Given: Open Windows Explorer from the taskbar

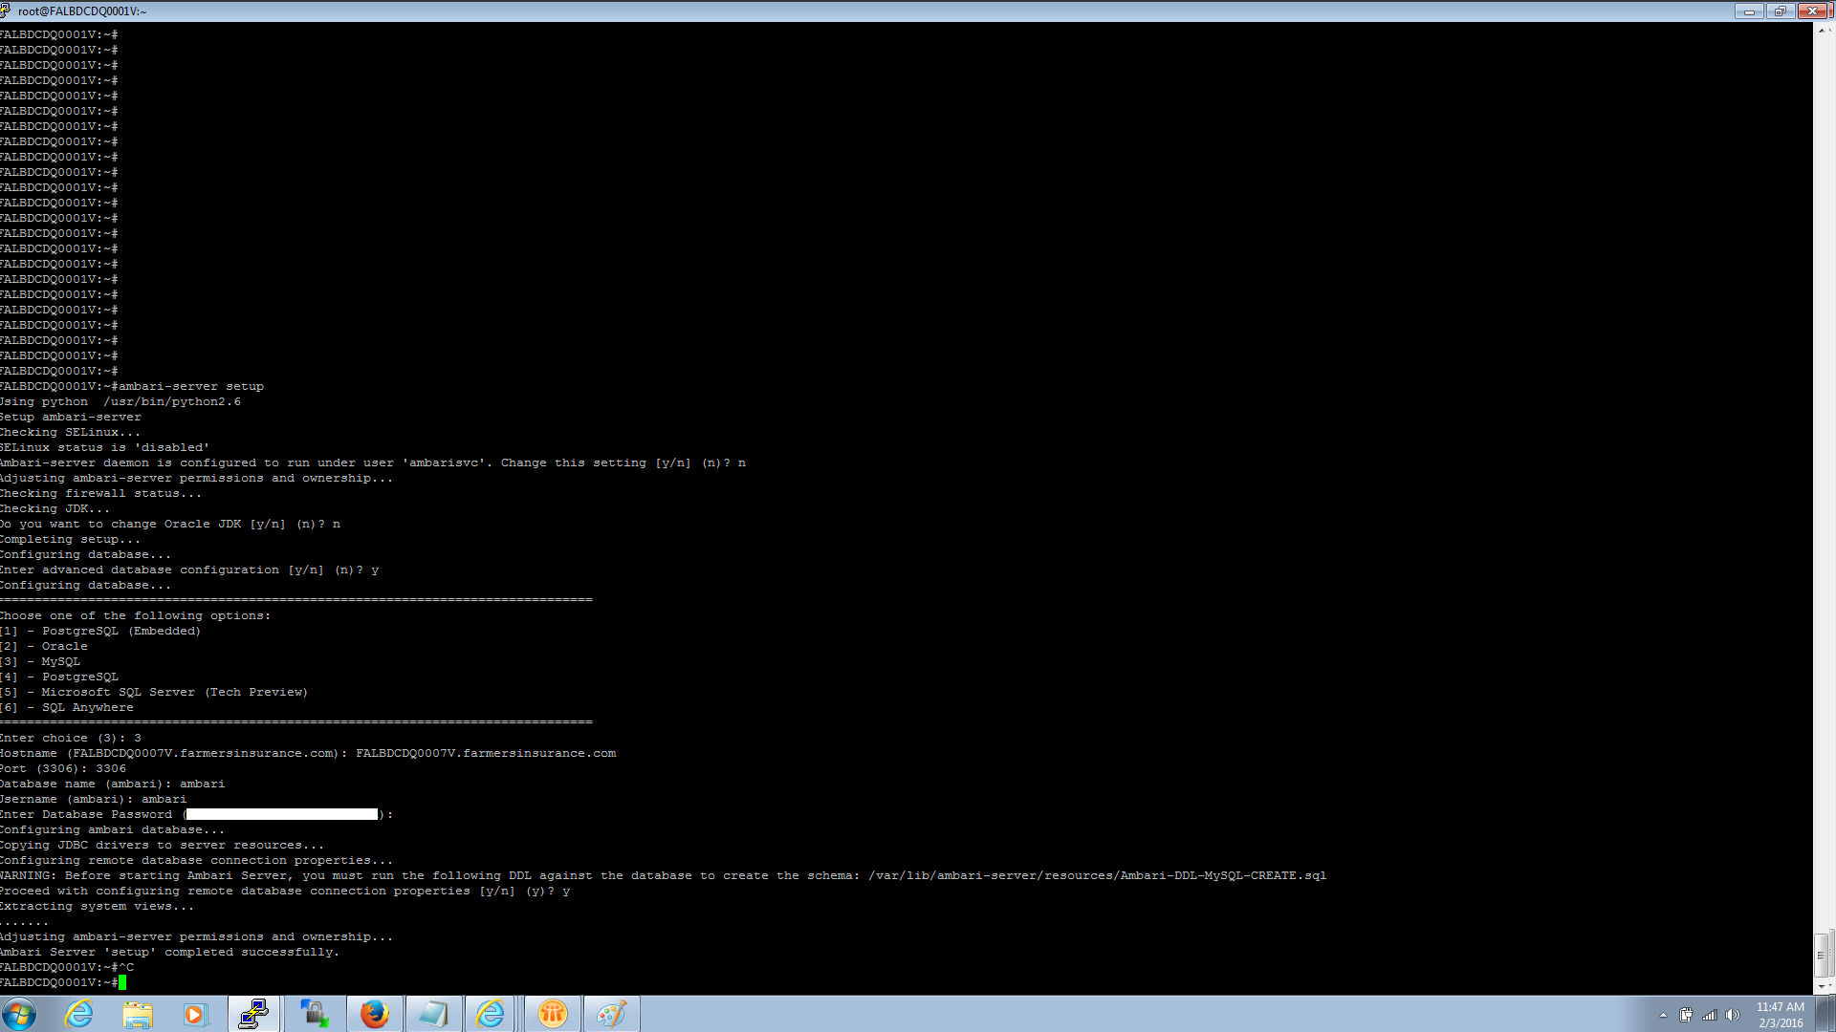Looking at the screenshot, I should pos(138,1013).
